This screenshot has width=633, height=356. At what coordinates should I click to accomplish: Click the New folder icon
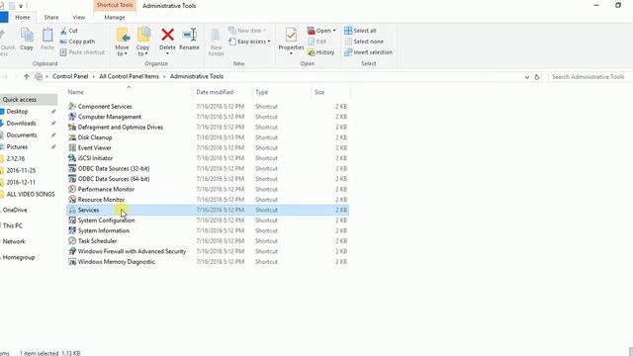point(216,36)
